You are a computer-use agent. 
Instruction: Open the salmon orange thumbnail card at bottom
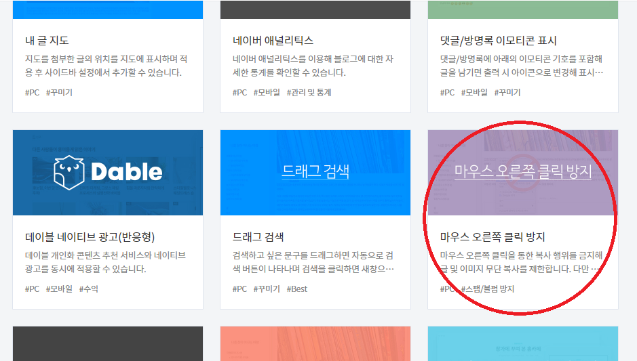pos(315,343)
